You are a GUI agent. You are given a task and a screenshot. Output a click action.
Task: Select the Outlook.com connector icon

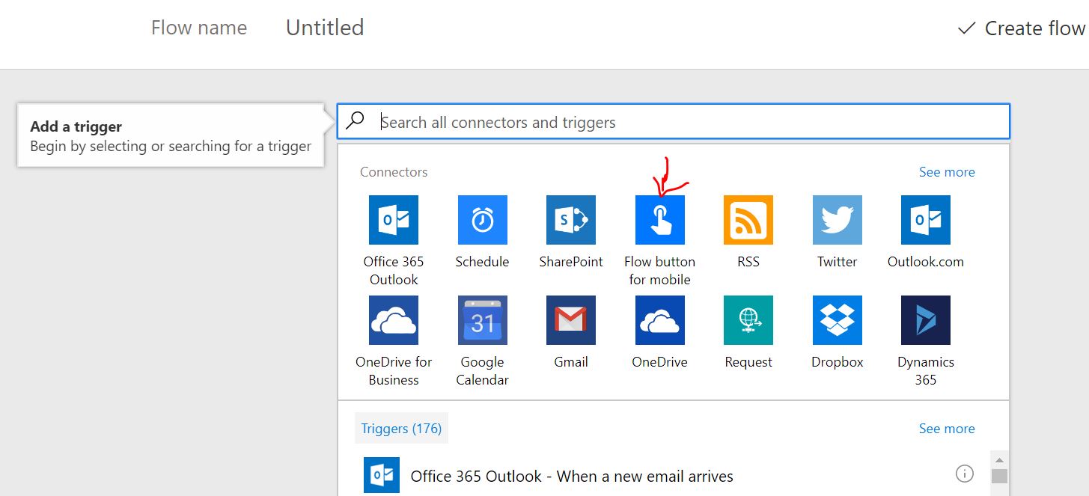point(926,220)
